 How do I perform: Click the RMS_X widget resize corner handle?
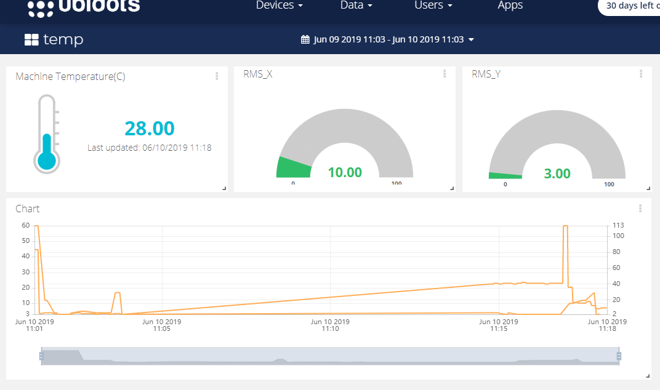coord(452,188)
